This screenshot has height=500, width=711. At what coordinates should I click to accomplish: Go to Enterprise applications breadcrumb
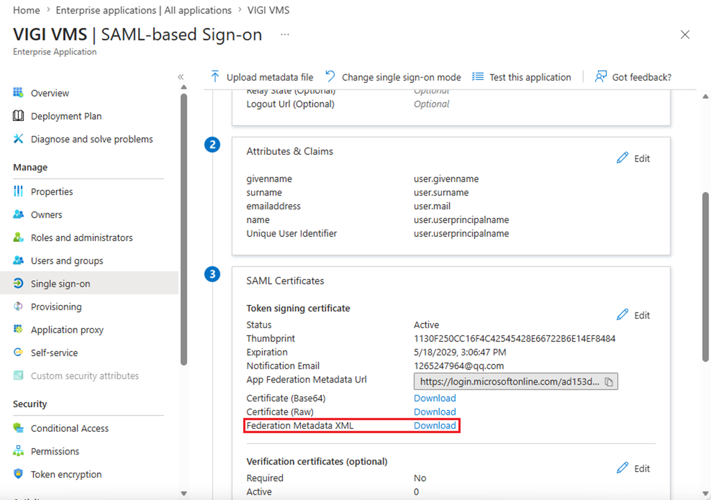pyautogui.click(x=144, y=10)
